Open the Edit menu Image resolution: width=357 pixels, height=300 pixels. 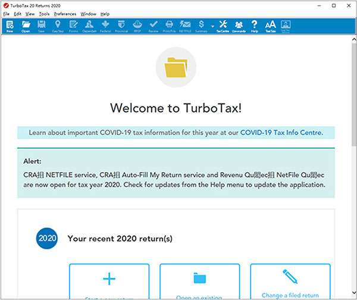(17, 14)
